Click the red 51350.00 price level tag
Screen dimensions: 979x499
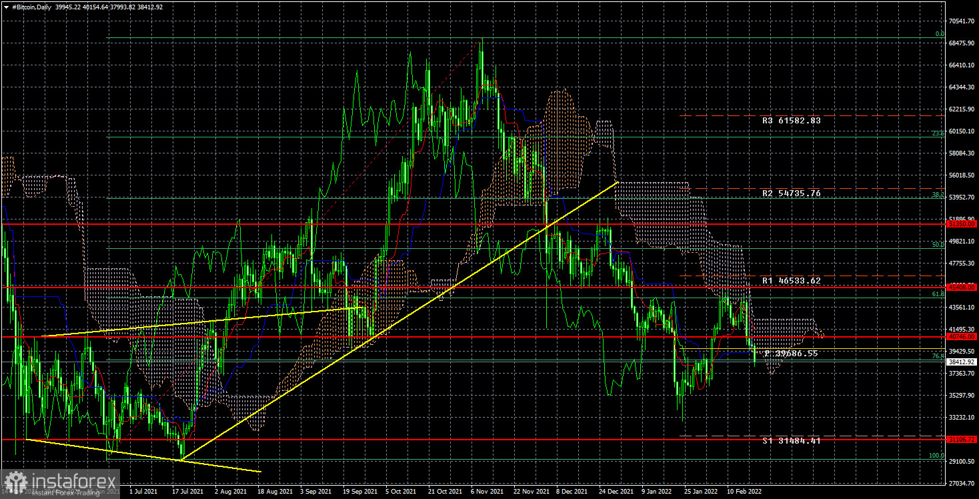(962, 225)
